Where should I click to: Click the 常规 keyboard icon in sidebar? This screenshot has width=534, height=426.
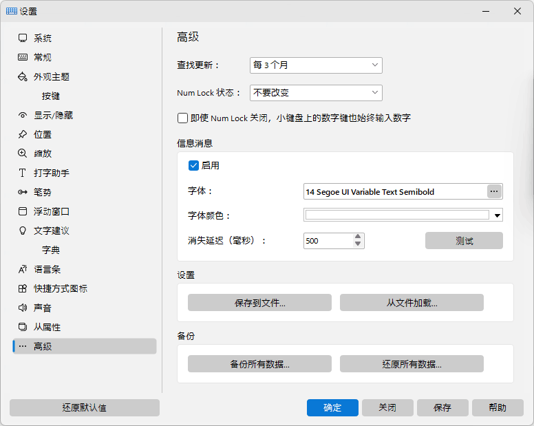(23, 57)
